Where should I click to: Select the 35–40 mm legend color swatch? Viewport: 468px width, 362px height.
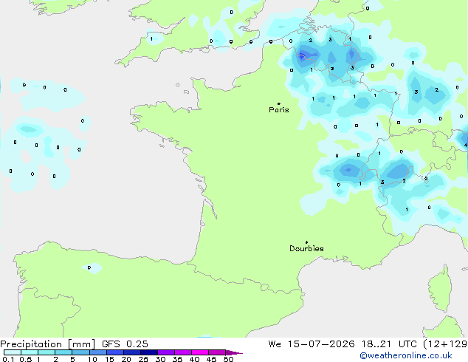click(182, 352)
